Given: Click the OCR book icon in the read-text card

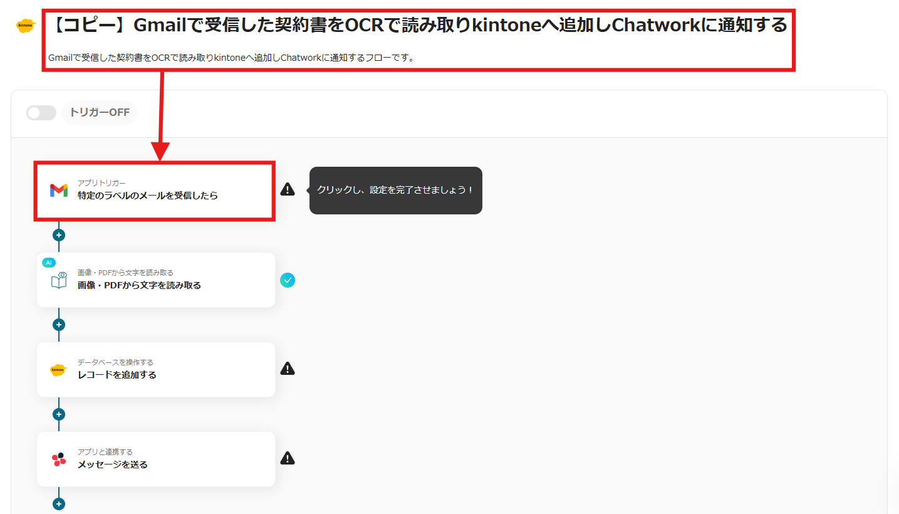Looking at the screenshot, I should (59, 280).
